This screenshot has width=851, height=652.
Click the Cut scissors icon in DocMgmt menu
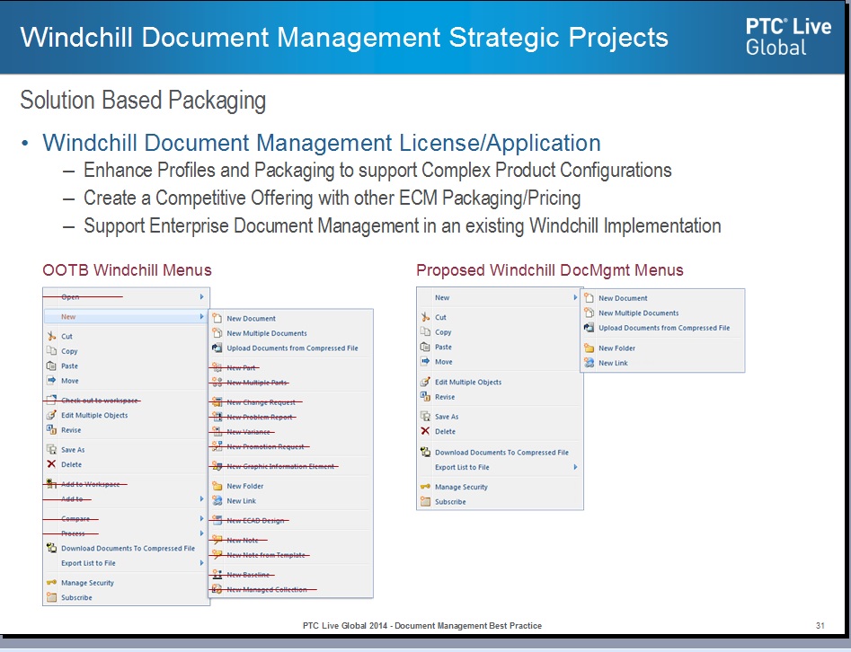click(x=425, y=317)
